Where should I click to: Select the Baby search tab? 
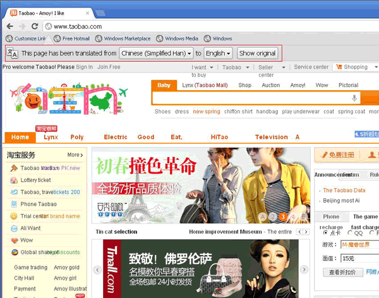164,85
